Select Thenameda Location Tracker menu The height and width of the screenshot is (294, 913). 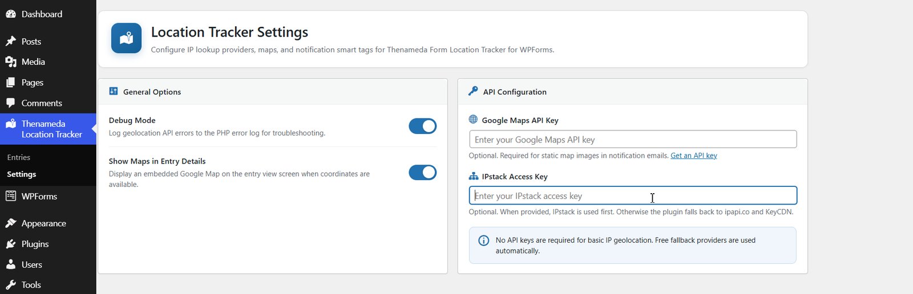(48, 129)
